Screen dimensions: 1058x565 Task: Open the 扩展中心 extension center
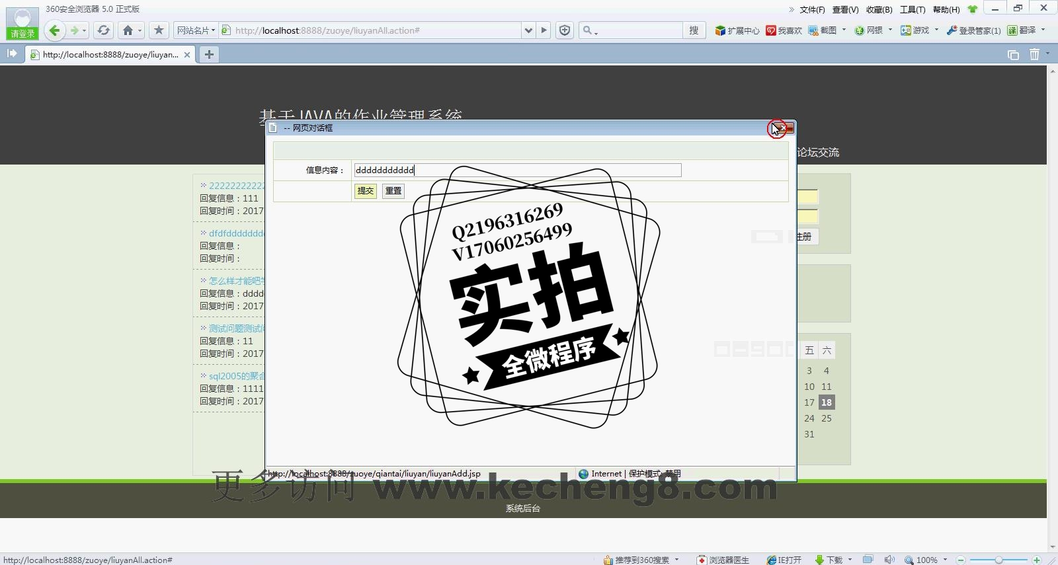tap(737, 30)
